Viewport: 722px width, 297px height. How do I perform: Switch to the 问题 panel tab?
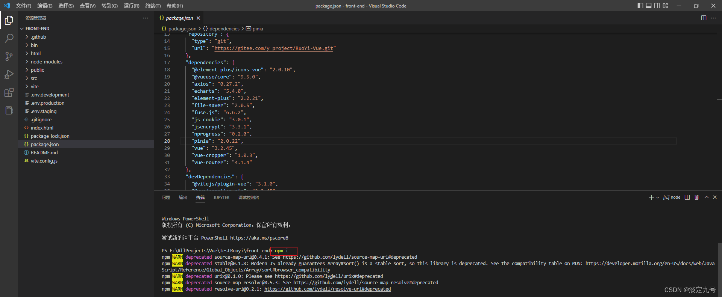[166, 197]
